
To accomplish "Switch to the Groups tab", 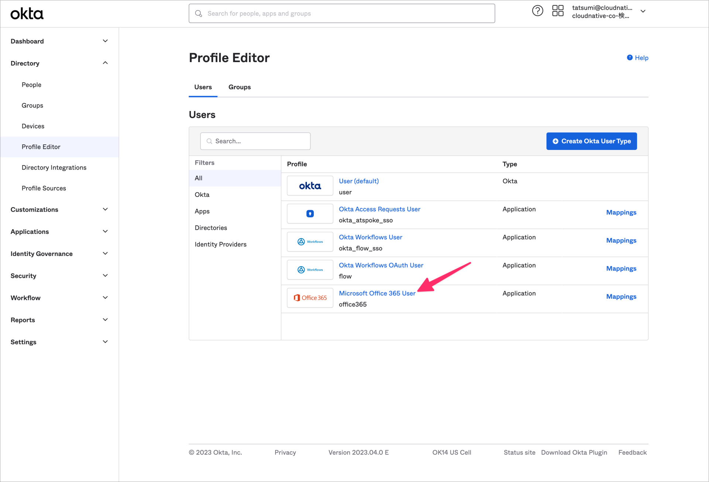I will [x=239, y=87].
